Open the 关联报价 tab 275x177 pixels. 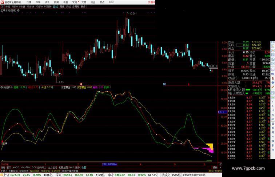pyautogui.click(x=13, y=171)
